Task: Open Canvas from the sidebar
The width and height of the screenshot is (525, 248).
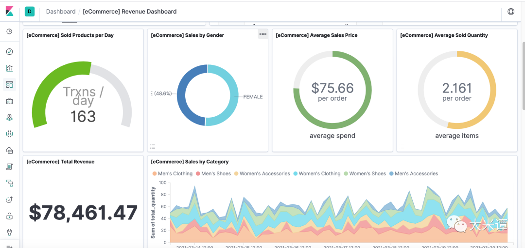Action: [9, 101]
